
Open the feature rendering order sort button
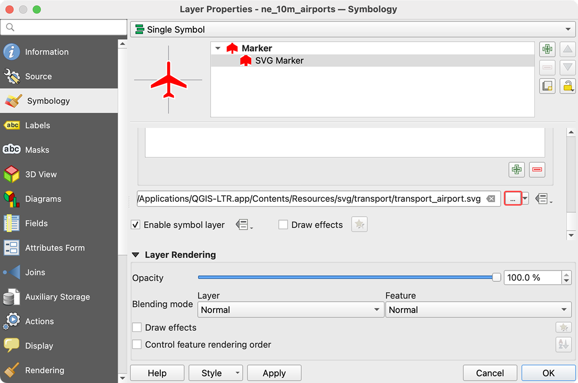[x=564, y=344]
